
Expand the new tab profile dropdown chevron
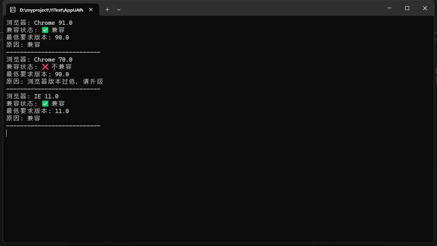click(x=119, y=10)
